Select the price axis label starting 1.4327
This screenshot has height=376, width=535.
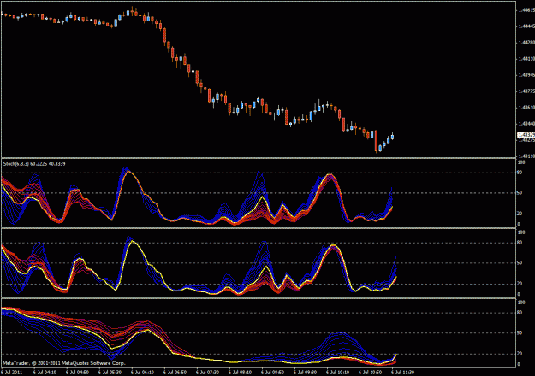[x=526, y=140]
